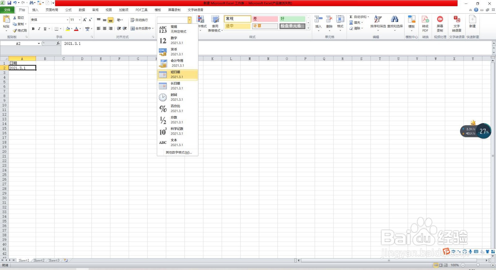
Task: Open the Insert (插入) ribbon tab
Action: pyautogui.click(x=35, y=10)
